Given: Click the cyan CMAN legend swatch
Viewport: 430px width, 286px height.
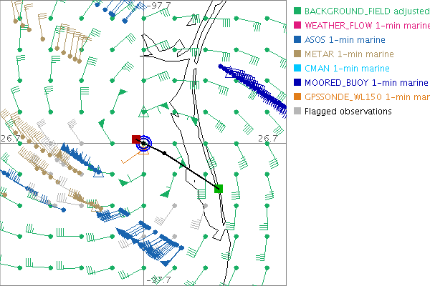Looking at the screenshot, I should pos(297,69).
